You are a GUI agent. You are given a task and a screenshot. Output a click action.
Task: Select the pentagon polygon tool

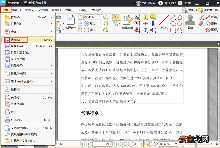[180, 24]
